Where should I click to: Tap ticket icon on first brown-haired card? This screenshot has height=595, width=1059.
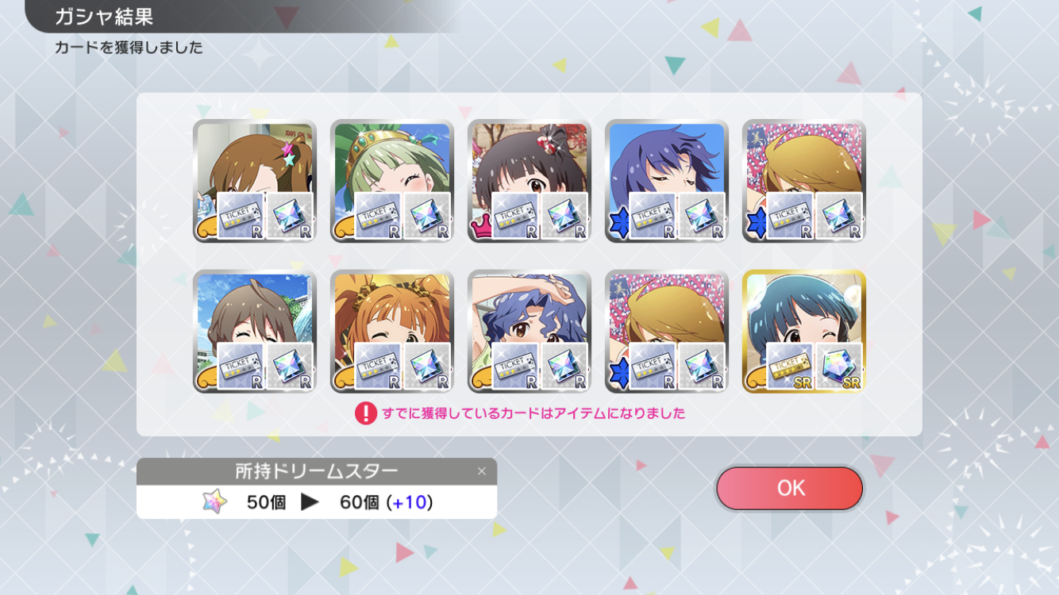coord(241,216)
